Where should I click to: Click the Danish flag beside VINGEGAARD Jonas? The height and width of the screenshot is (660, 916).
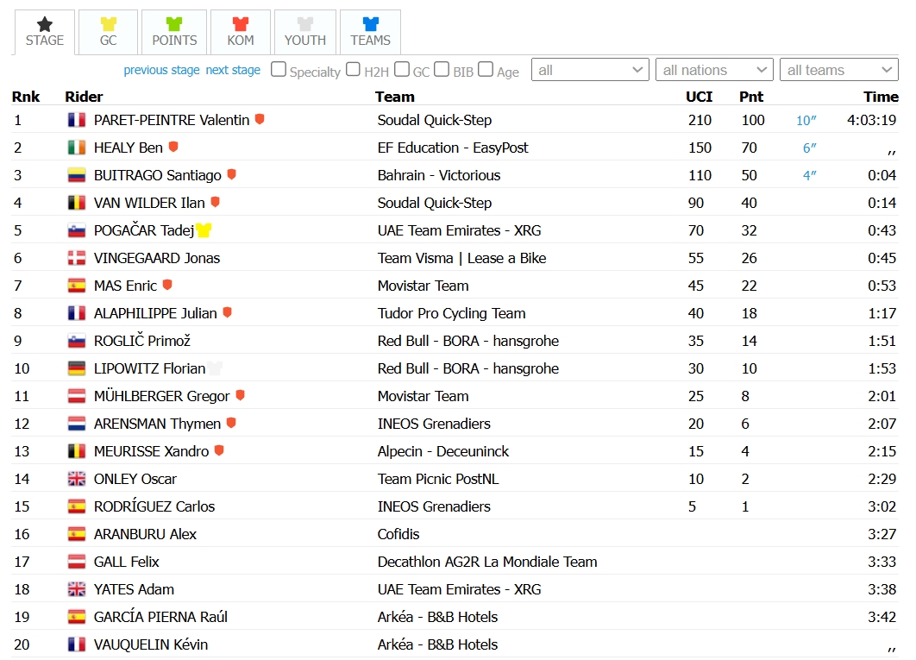[77, 258]
